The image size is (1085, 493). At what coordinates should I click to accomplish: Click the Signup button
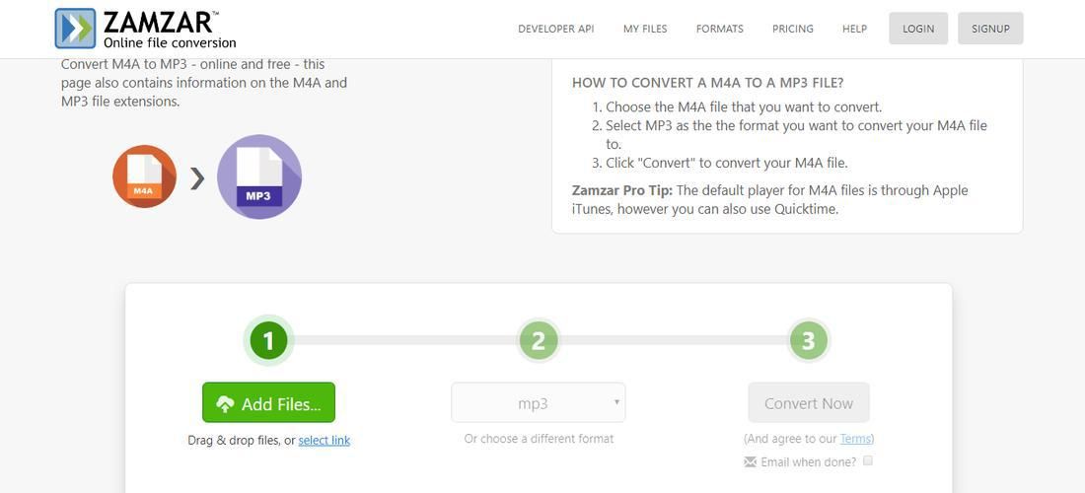point(990,29)
